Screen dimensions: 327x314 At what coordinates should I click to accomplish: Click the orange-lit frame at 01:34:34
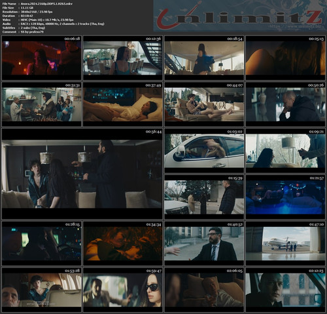pos(123,243)
